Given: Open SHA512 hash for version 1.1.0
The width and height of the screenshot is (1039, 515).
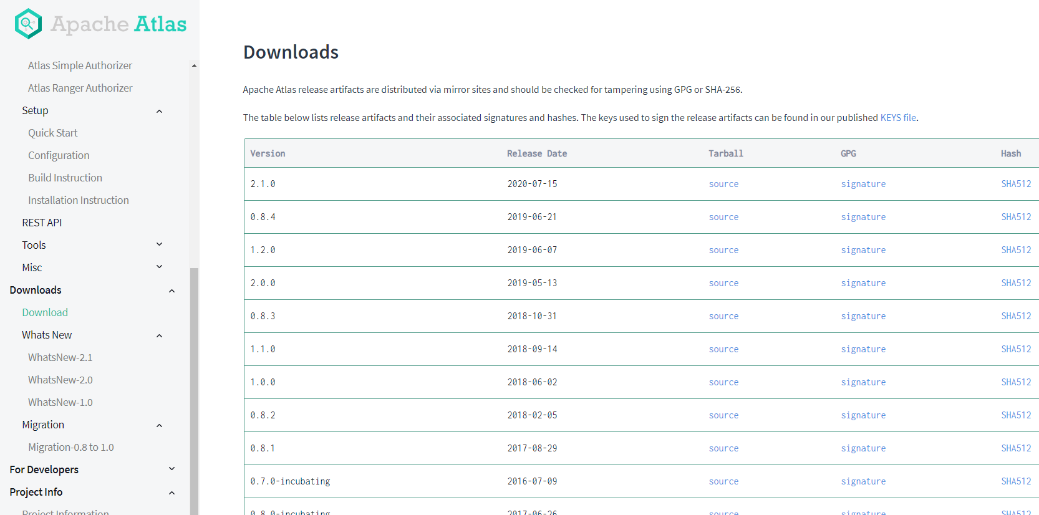Looking at the screenshot, I should click(x=1016, y=349).
